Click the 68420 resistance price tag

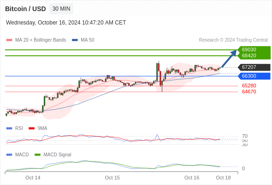(254, 55)
